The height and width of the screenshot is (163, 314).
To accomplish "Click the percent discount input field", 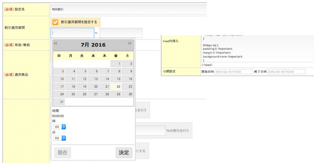I will [150, 131].
